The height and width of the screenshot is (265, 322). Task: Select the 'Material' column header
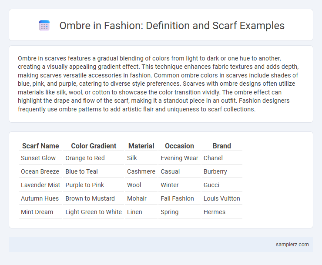click(141, 146)
